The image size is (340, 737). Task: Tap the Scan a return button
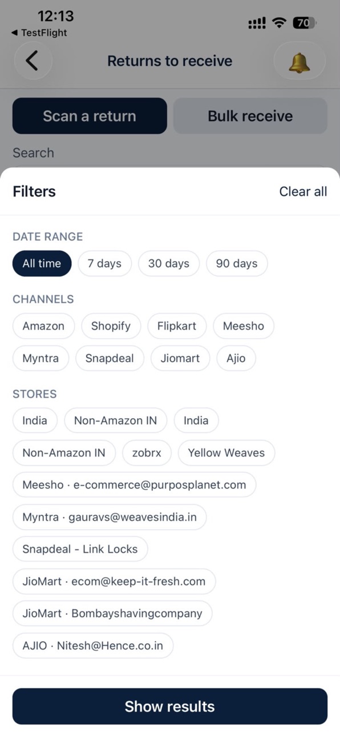point(90,116)
